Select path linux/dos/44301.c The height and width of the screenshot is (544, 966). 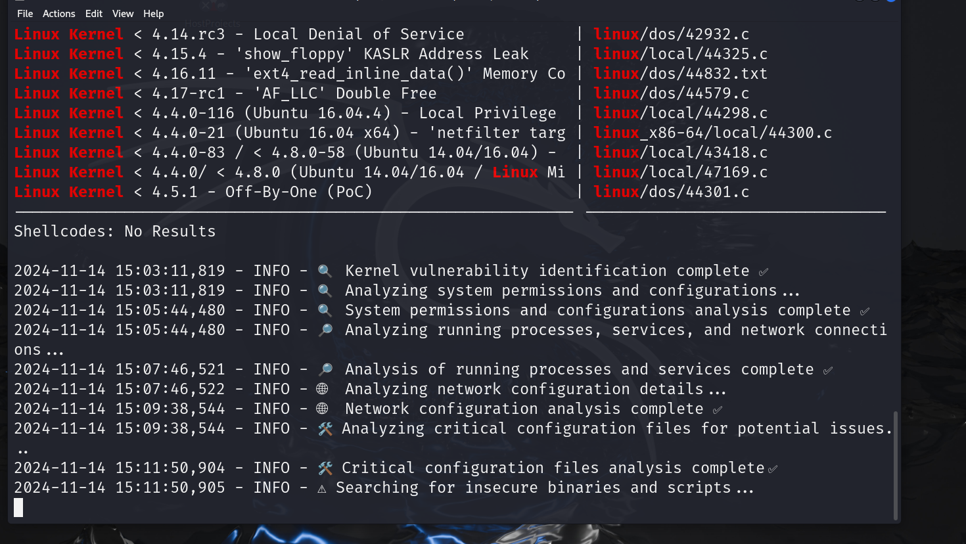tap(671, 192)
